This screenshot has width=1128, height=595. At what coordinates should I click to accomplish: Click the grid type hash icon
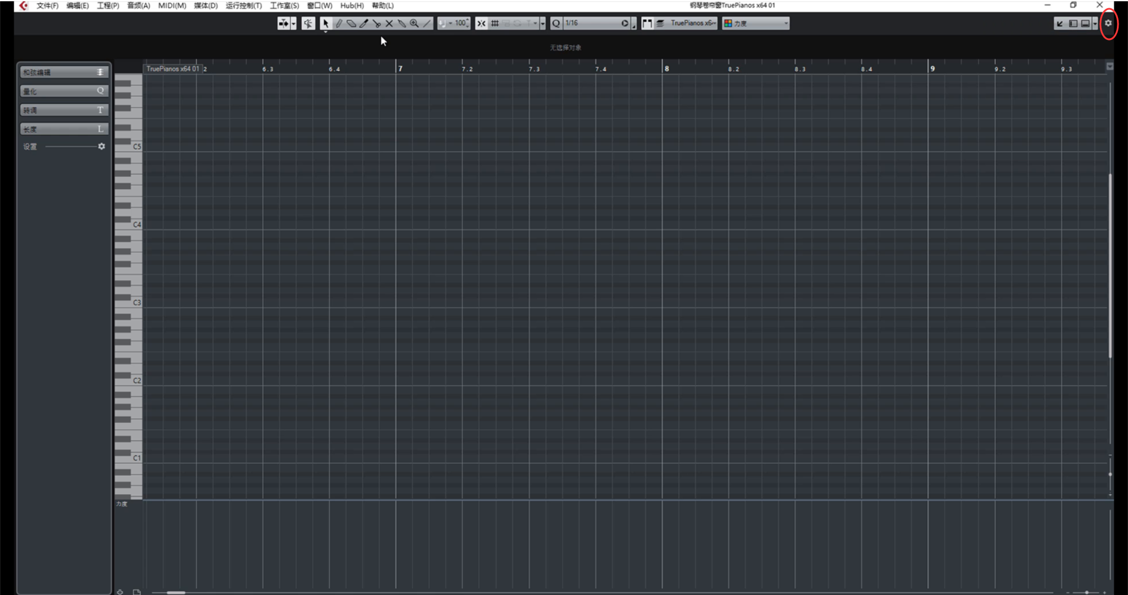pyautogui.click(x=495, y=23)
